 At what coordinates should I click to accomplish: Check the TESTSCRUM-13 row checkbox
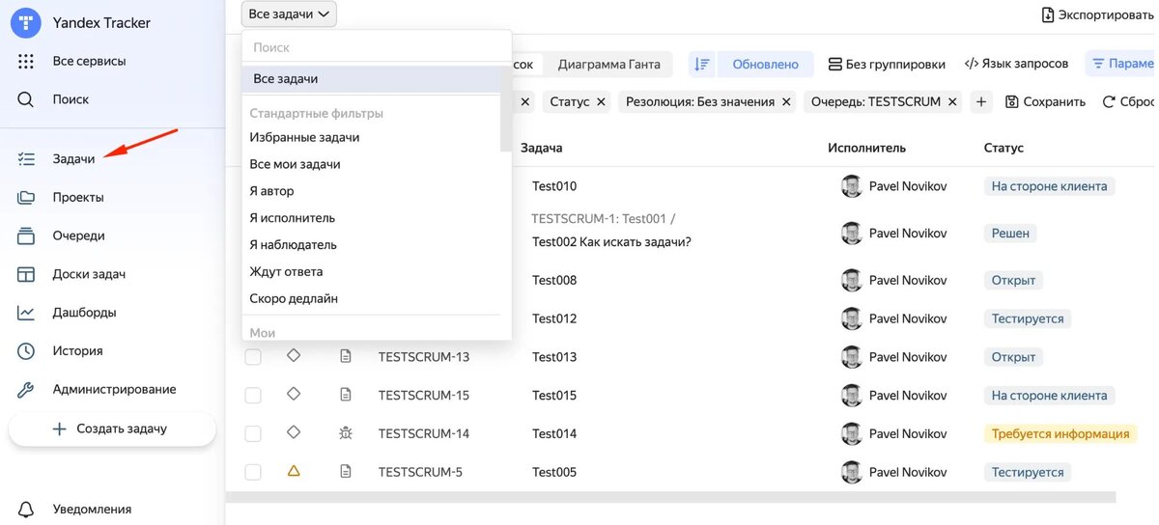pyautogui.click(x=253, y=357)
